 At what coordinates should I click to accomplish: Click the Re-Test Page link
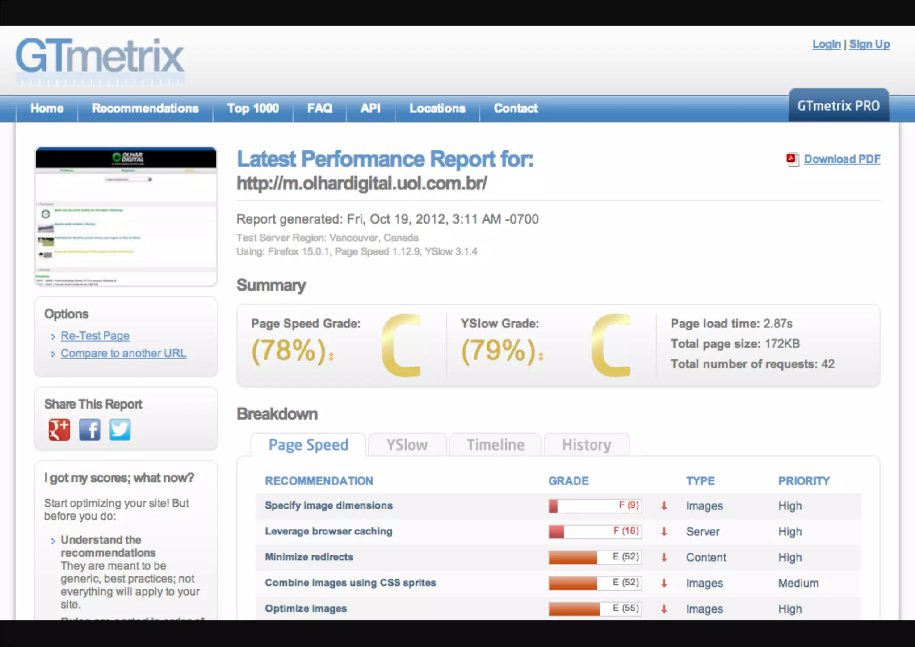(x=95, y=336)
